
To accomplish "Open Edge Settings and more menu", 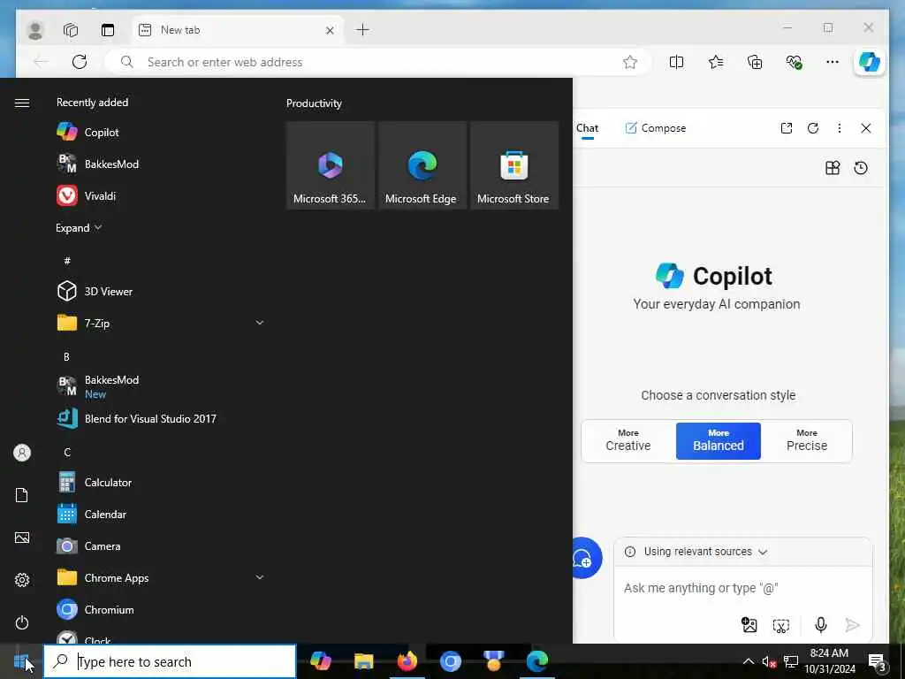I will 833,62.
